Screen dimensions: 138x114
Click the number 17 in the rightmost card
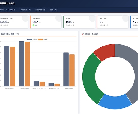[x=135, y=22]
